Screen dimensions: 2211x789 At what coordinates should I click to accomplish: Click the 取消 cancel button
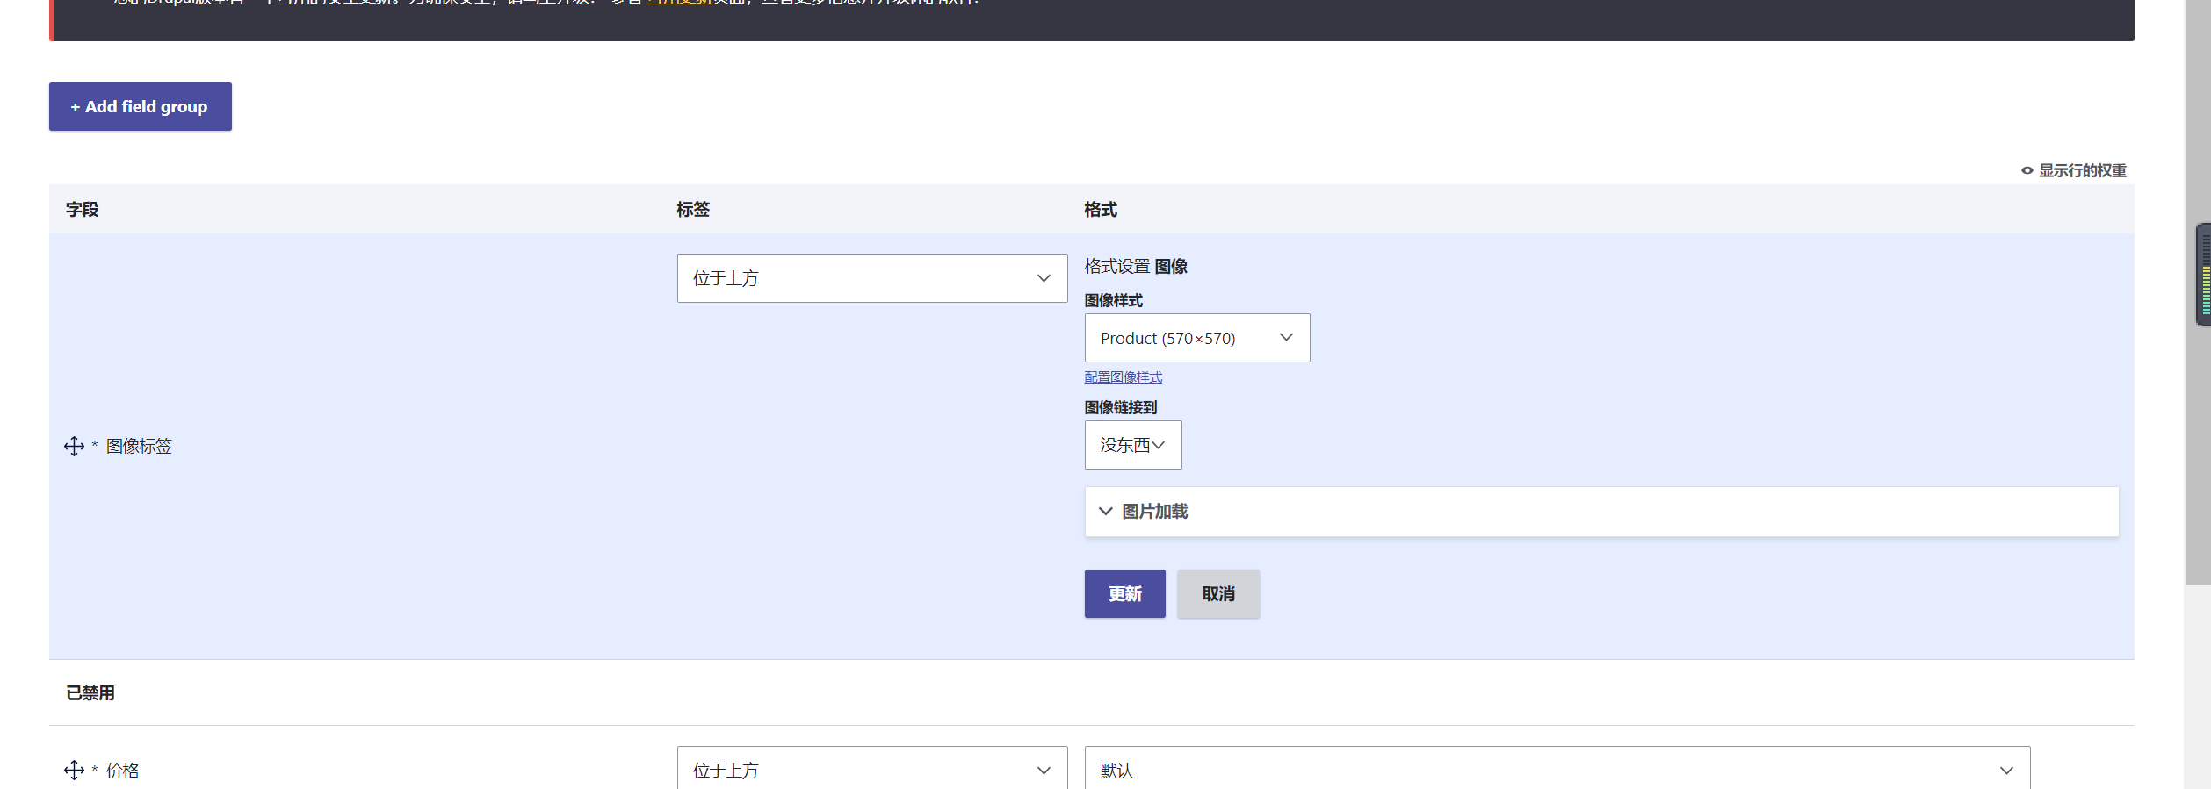(1218, 594)
